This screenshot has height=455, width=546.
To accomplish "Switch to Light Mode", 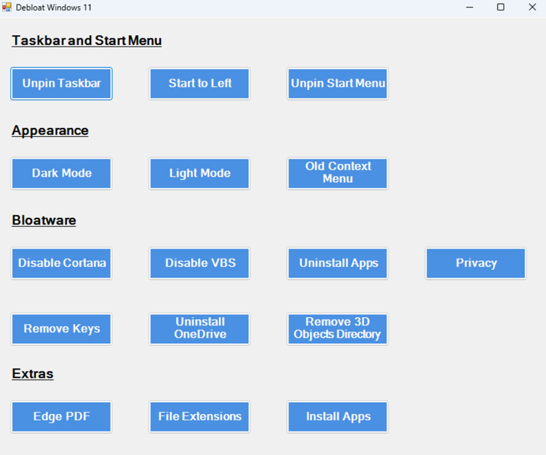I will (200, 174).
